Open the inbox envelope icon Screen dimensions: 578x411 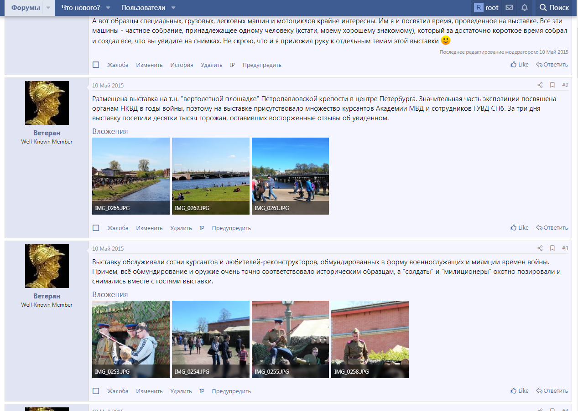508,7
